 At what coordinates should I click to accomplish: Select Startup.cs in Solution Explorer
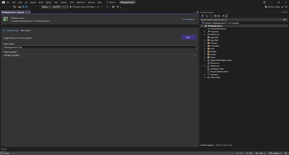(x=214, y=75)
